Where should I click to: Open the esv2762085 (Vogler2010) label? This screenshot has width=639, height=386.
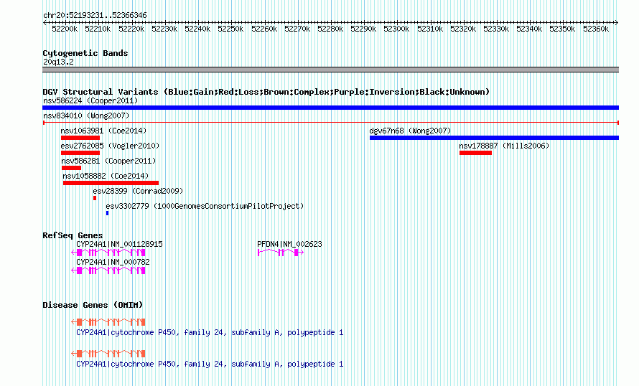110,146
